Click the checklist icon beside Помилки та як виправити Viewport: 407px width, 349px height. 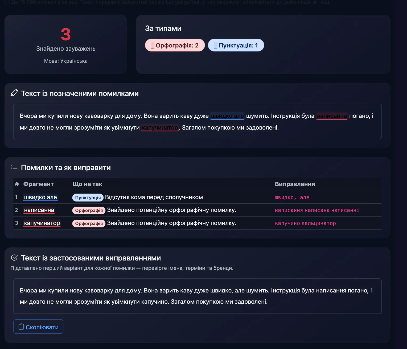(14, 167)
